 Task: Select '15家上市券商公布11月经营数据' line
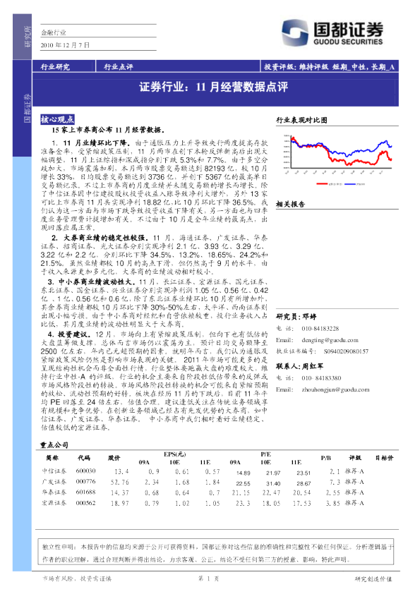tap(108, 130)
